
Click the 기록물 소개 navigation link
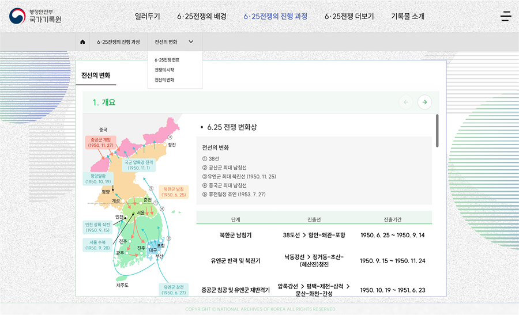(x=407, y=16)
